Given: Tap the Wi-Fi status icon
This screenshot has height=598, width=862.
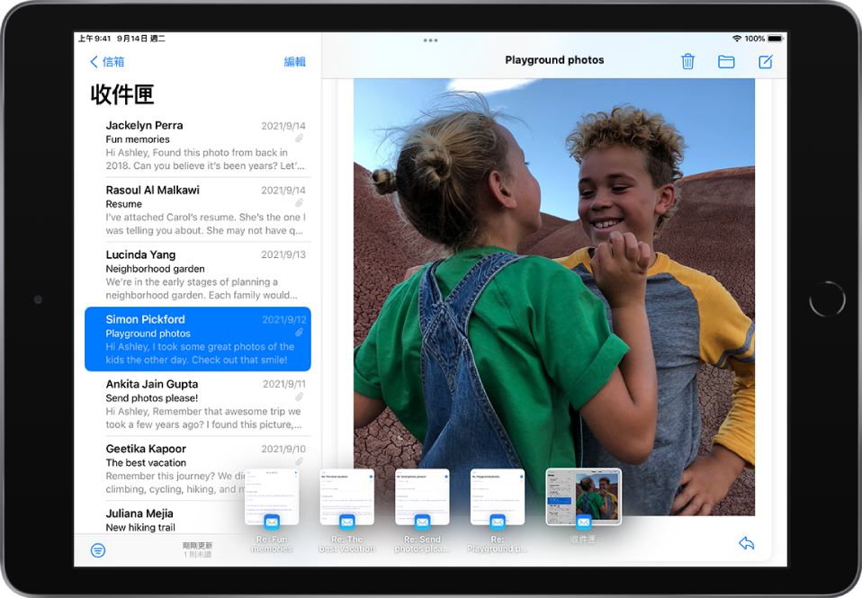Looking at the screenshot, I should [x=736, y=39].
